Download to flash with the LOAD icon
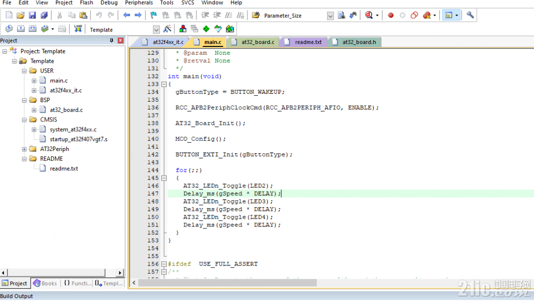The height and width of the screenshot is (301, 534). coord(78,29)
